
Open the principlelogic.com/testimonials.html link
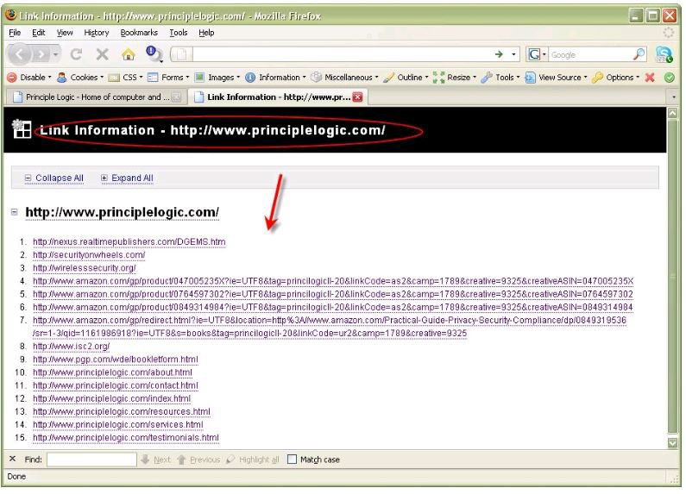click(126, 438)
